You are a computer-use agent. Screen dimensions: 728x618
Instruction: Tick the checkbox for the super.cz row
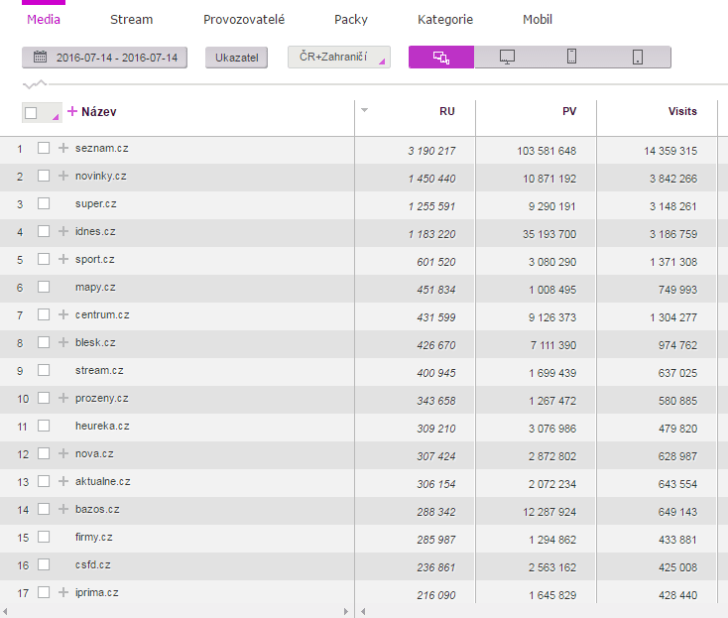pos(44,203)
